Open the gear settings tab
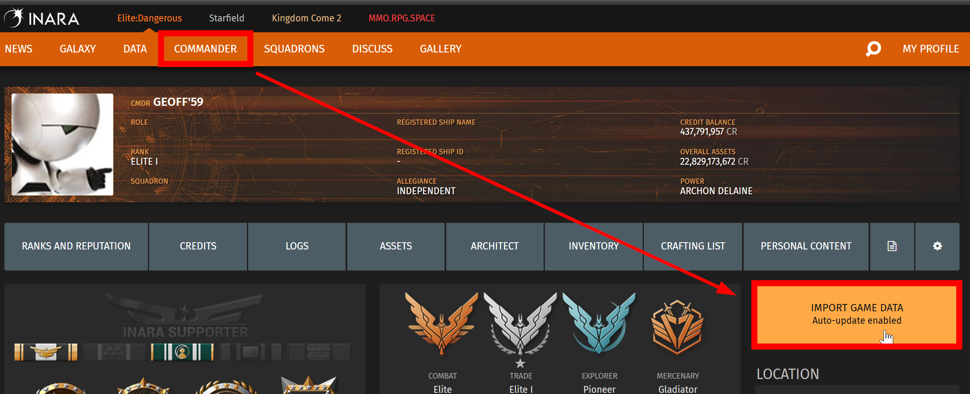970x394 pixels. [937, 246]
